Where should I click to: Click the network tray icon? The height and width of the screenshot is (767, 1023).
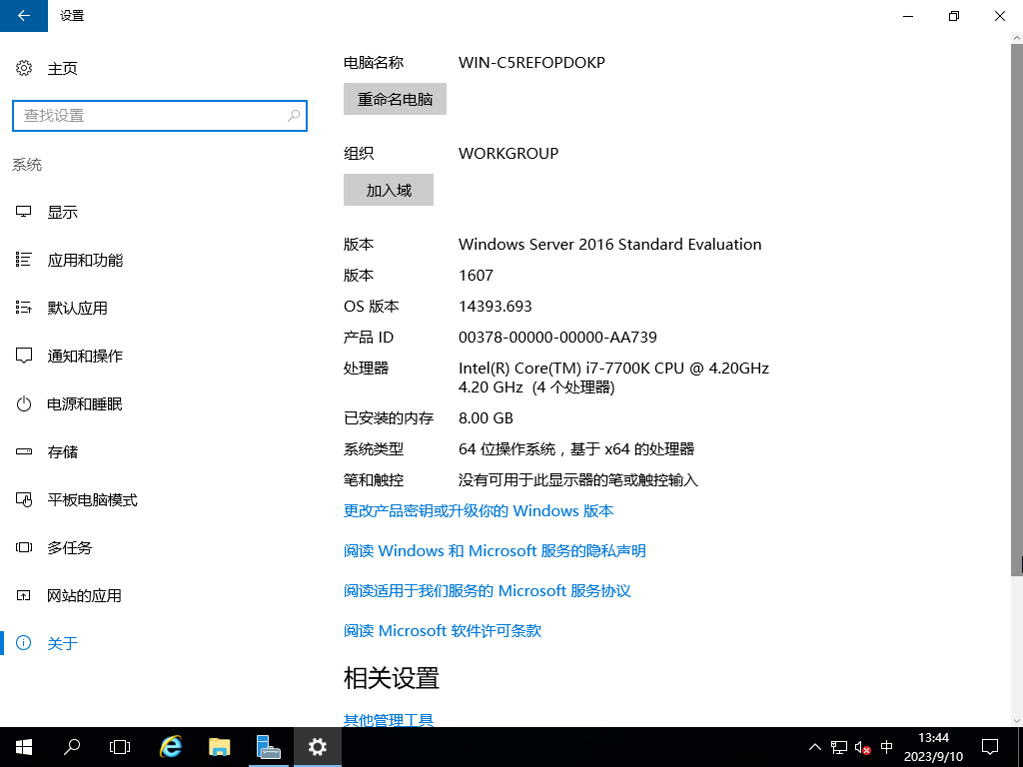(839, 747)
